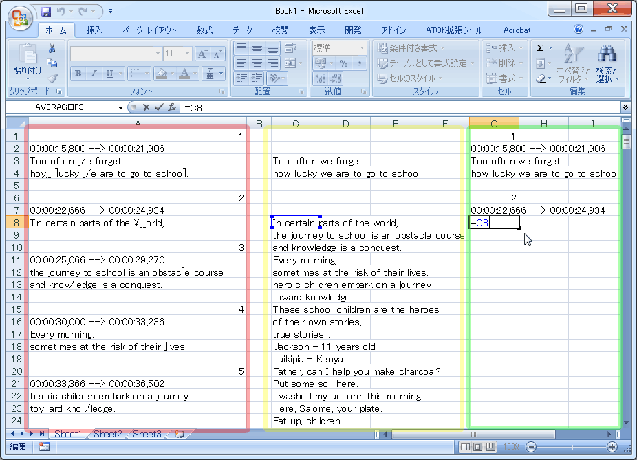Click the center horizontal align icon
This screenshot has width=637, height=460.
pos(257,63)
